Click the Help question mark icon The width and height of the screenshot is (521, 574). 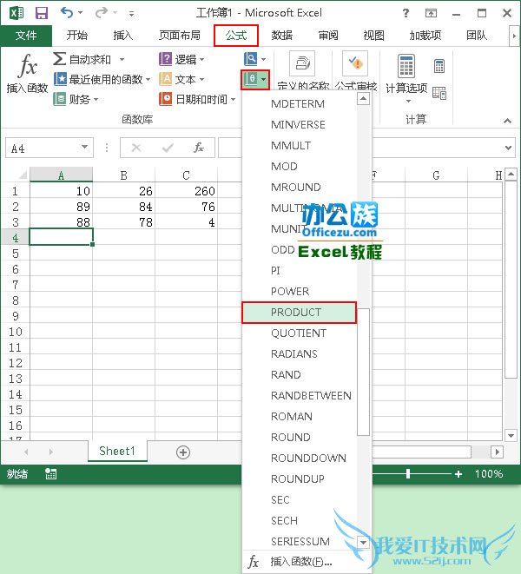406,13
